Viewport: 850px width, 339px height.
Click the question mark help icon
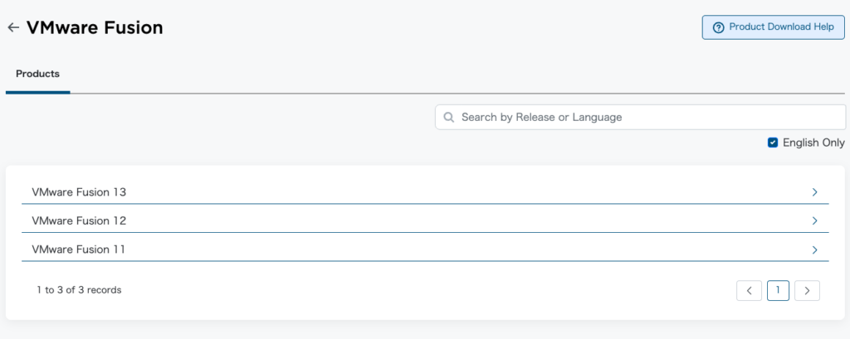(x=718, y=27)
